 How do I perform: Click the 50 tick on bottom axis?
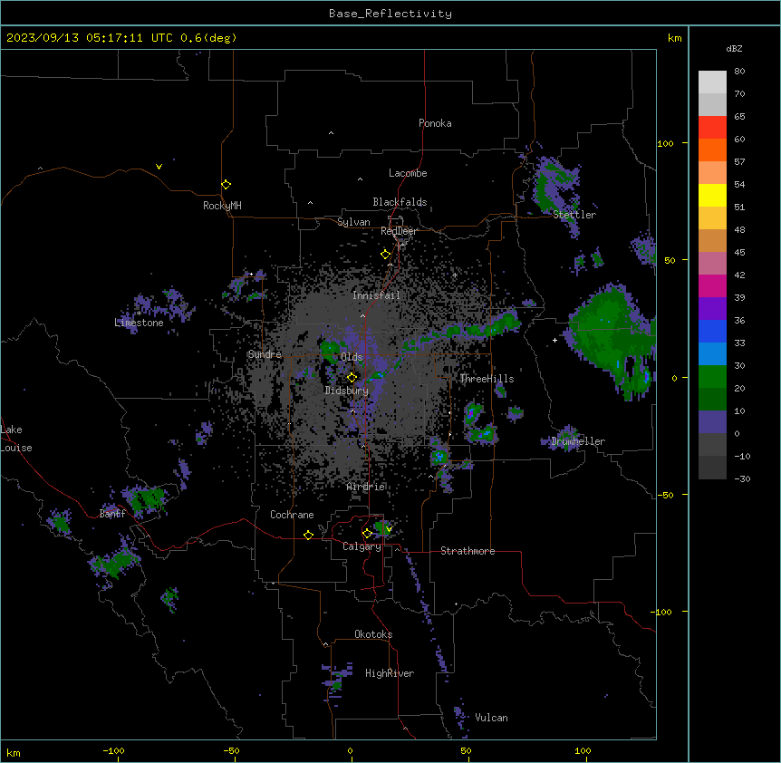pos(466,750)
